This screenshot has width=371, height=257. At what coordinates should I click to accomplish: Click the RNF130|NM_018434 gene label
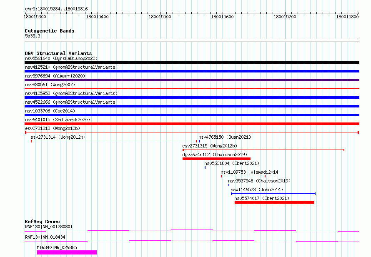pos(45,237)
